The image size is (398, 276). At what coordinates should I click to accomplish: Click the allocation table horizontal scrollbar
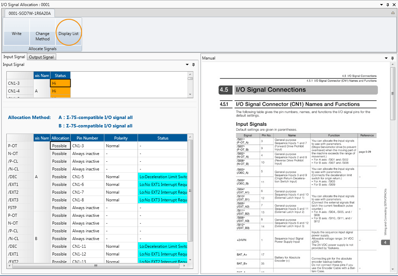(96, 266)
